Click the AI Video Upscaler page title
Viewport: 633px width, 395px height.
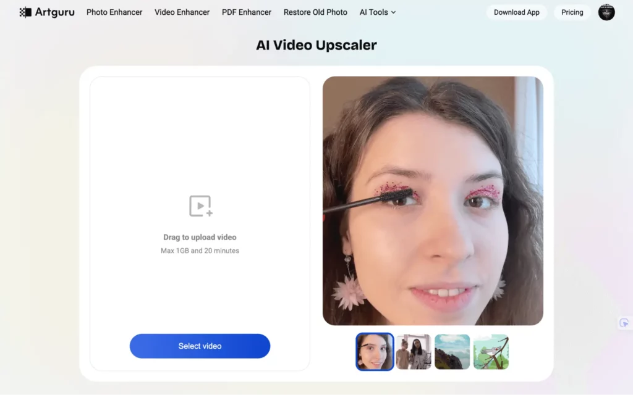pos(316,45)
